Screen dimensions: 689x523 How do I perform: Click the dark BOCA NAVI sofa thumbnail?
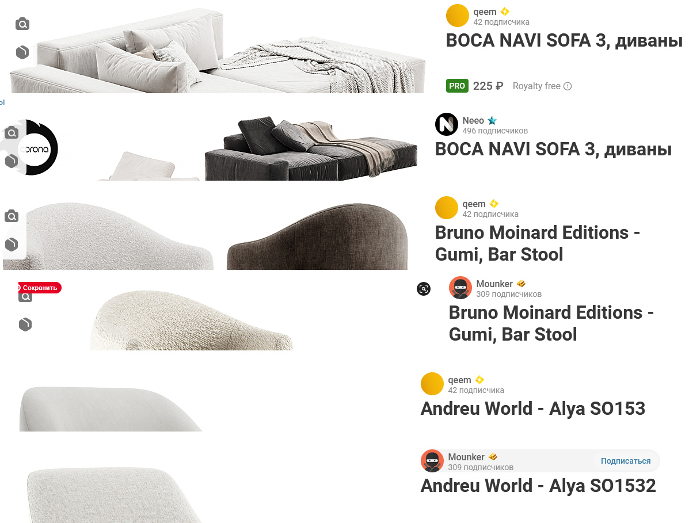point(311,148)
